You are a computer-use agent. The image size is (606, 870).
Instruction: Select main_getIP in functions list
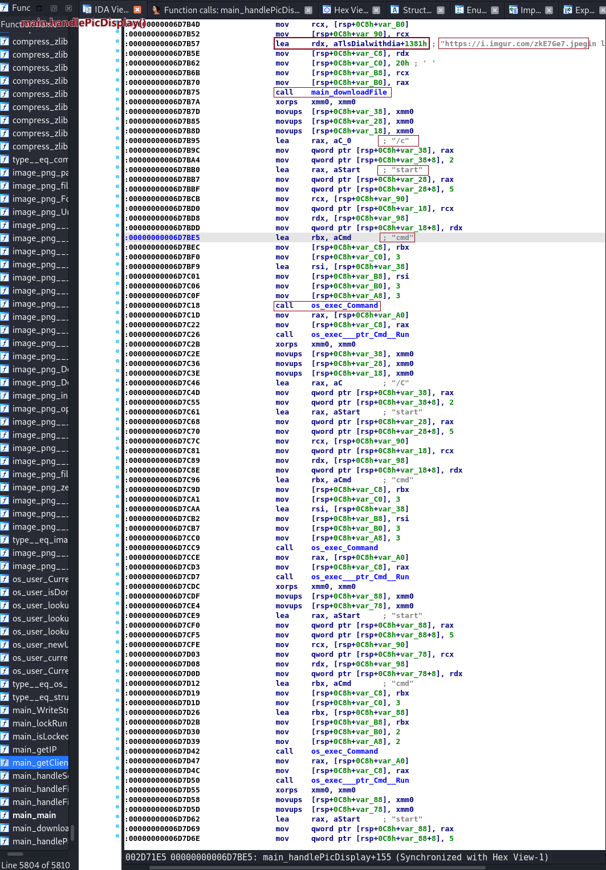tap(34, 750)
